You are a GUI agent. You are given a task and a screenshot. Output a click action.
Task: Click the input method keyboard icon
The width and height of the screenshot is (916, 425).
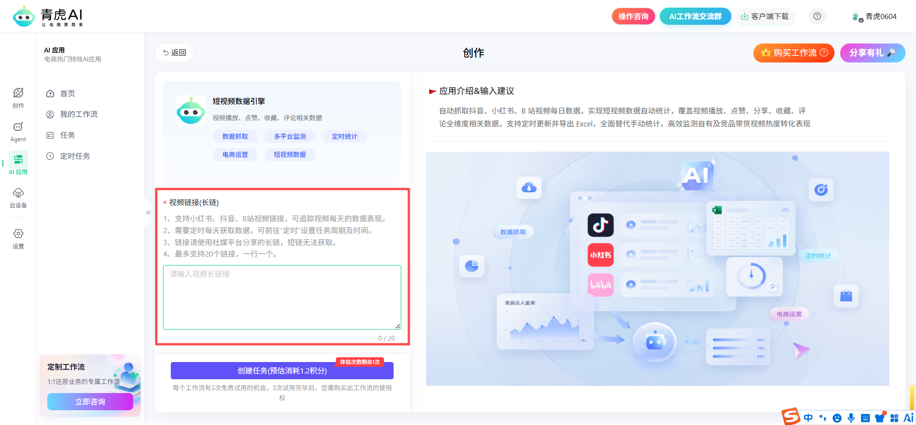tap(865, 418)
